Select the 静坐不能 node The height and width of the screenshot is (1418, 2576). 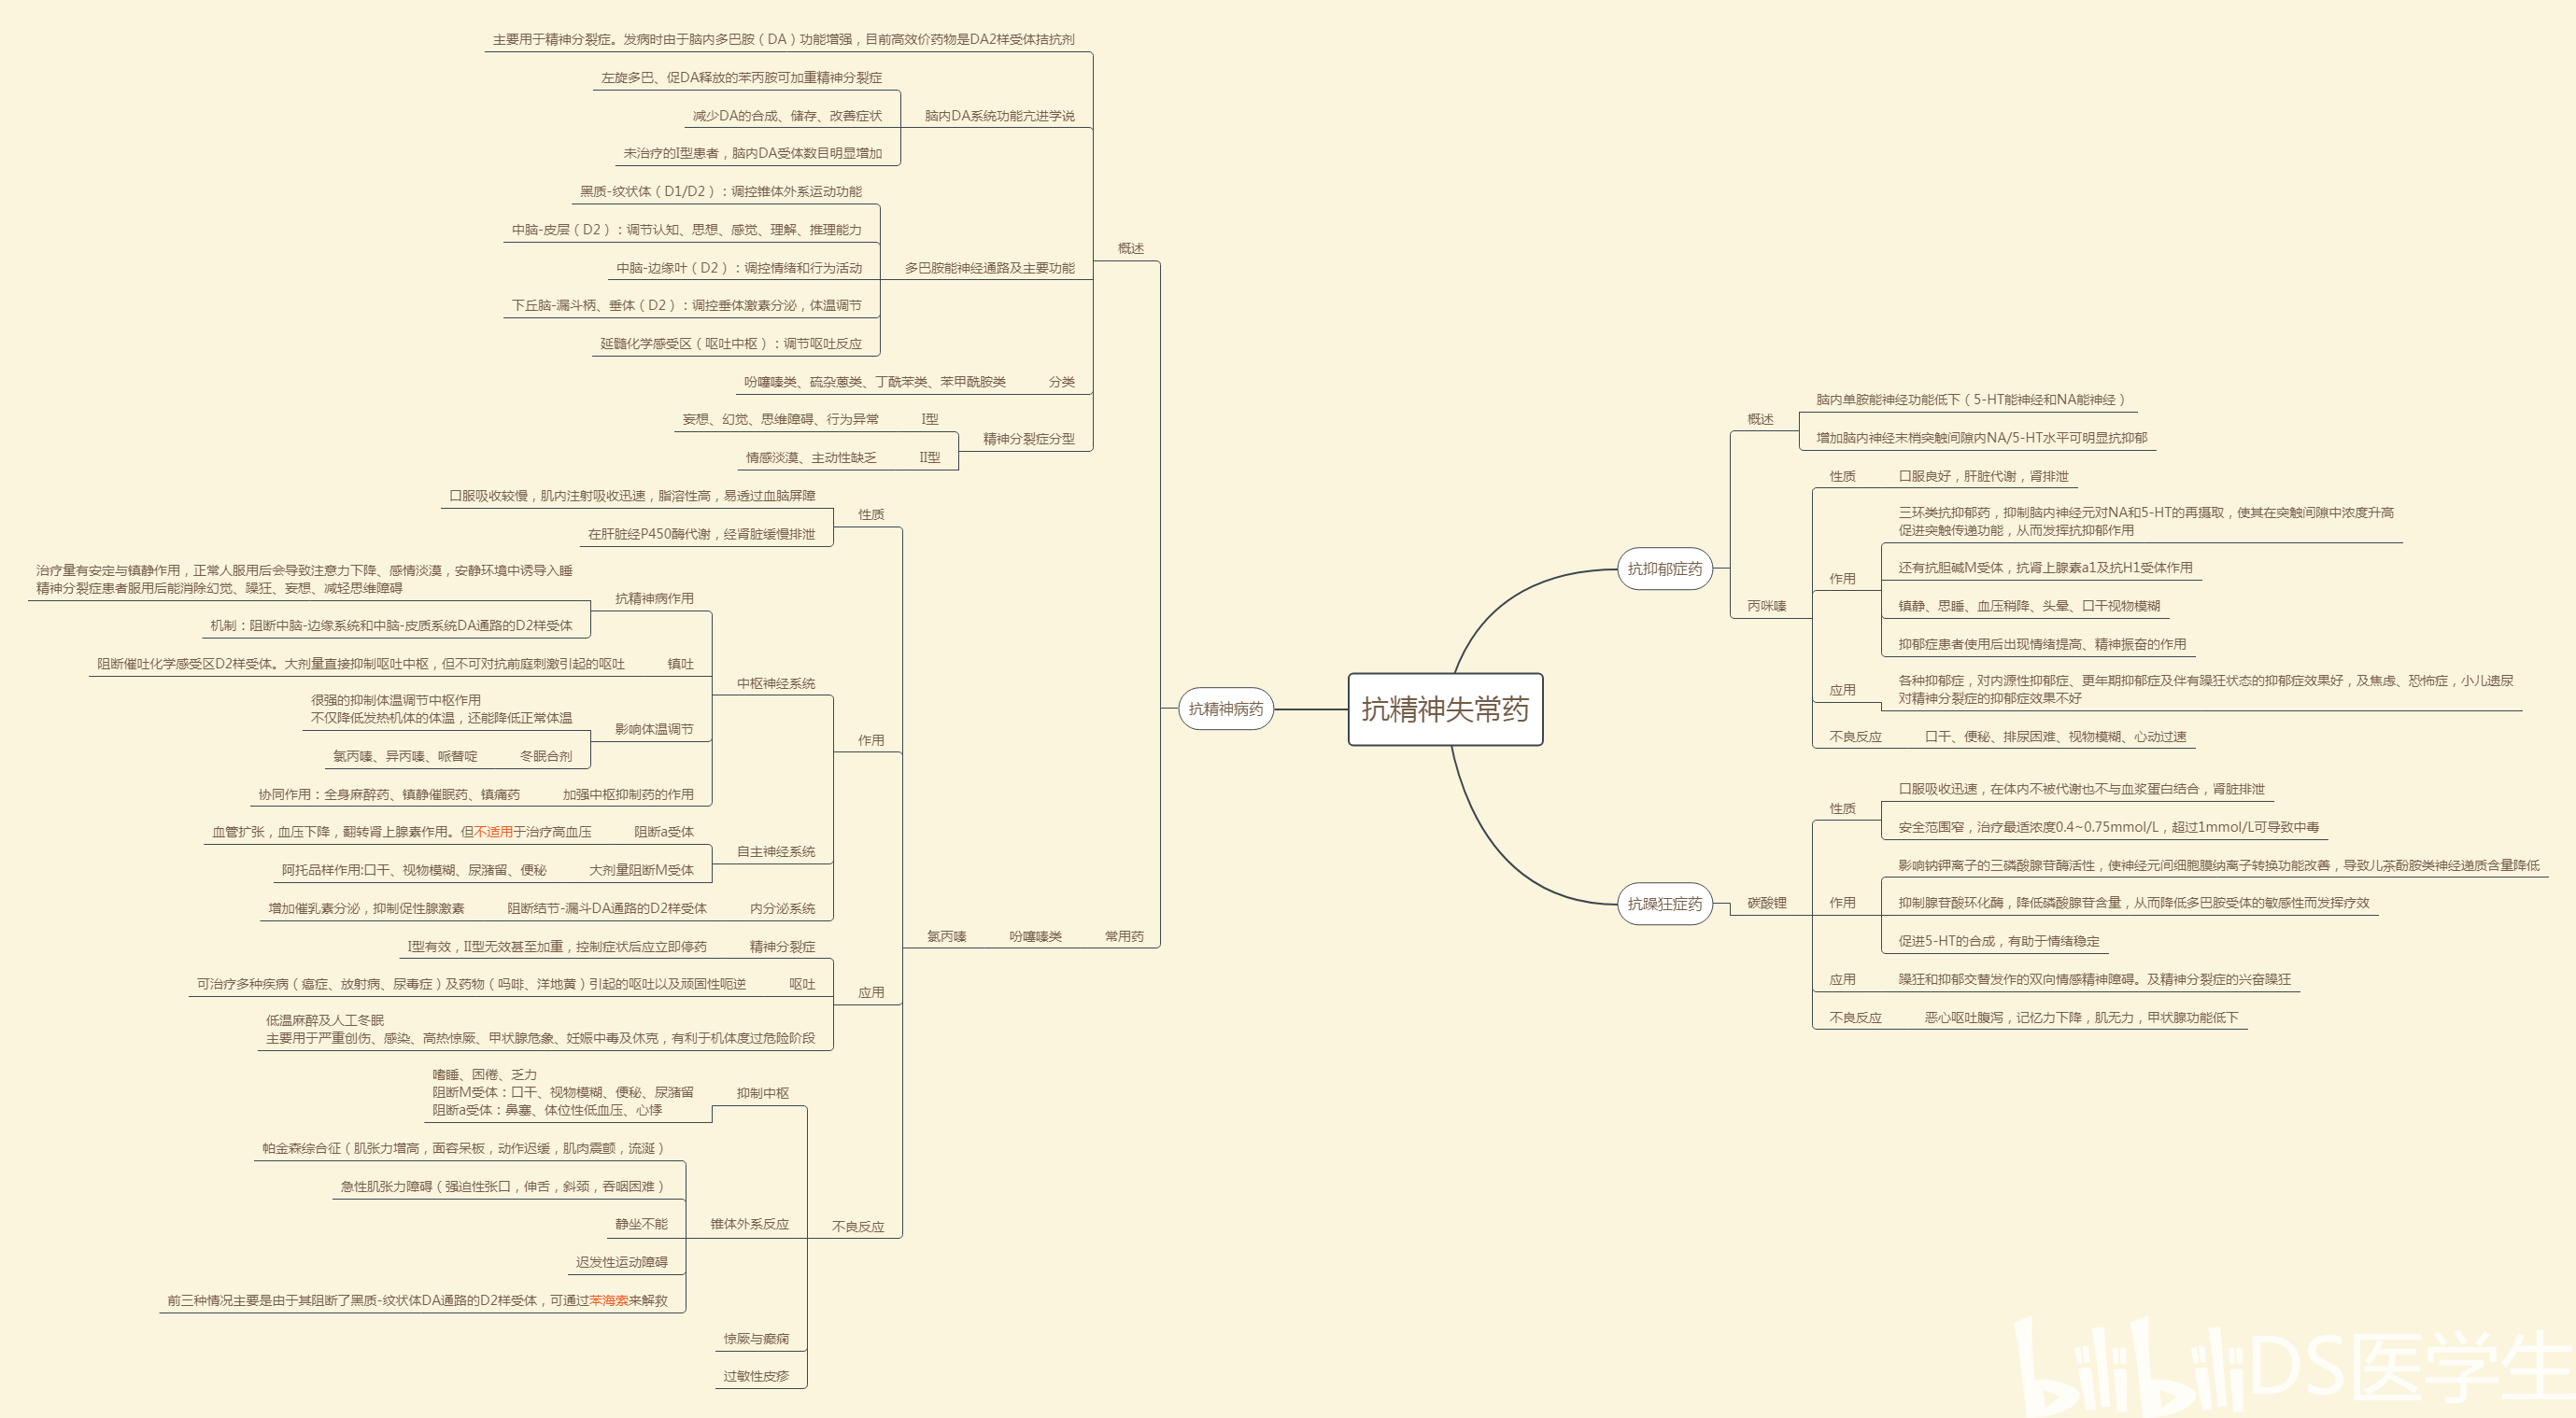tap(642, 1224)
